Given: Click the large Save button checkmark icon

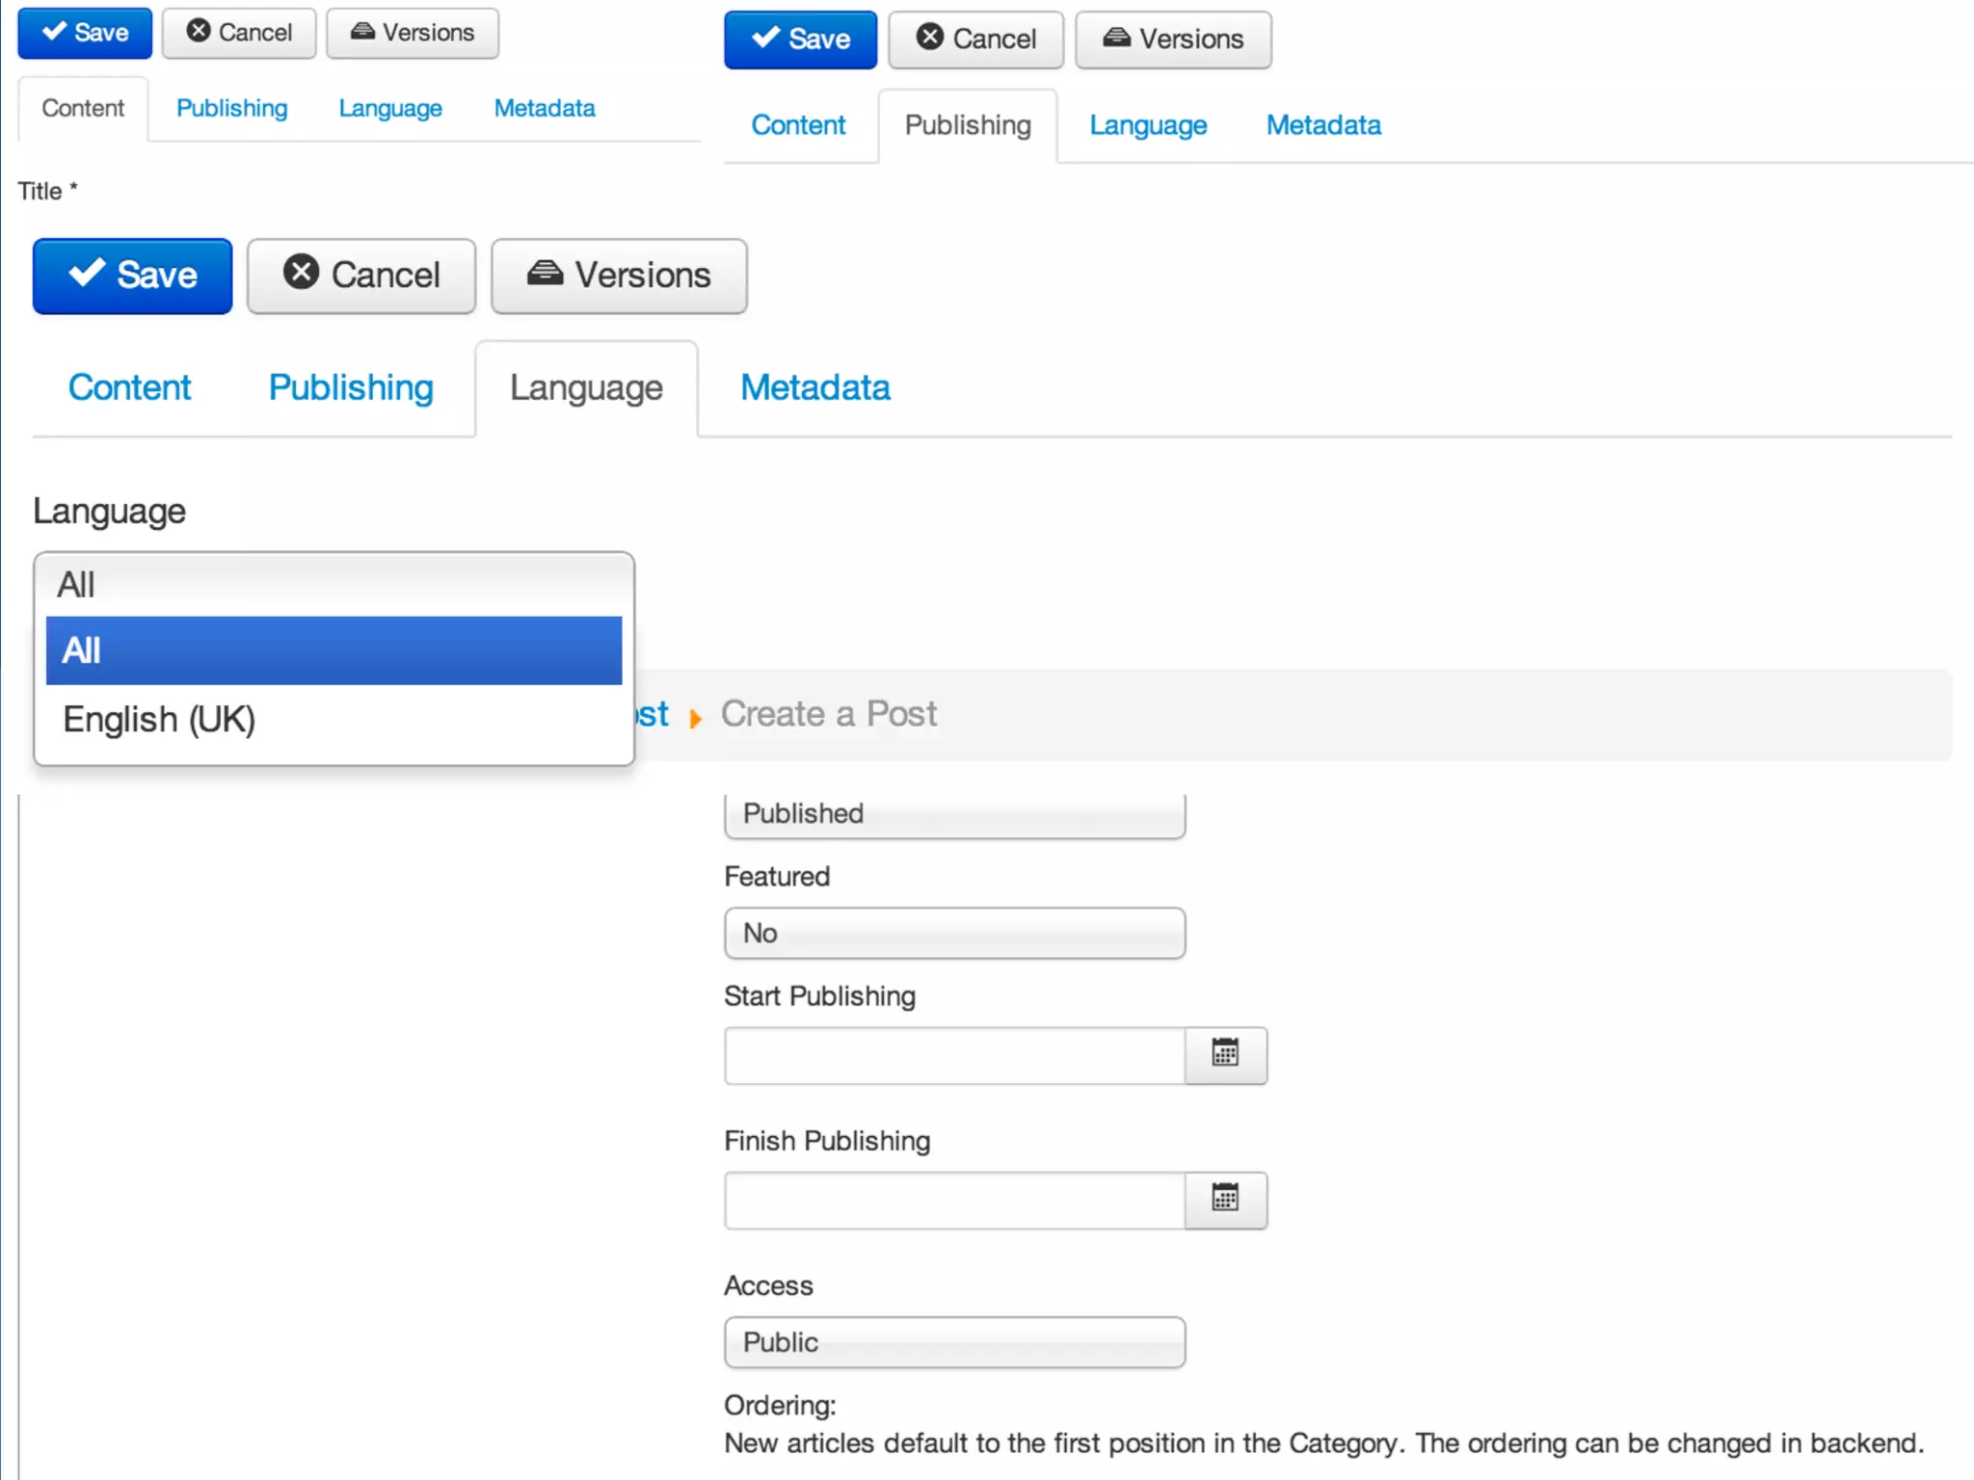Looking at the screenshot, I should click(87, 274).
